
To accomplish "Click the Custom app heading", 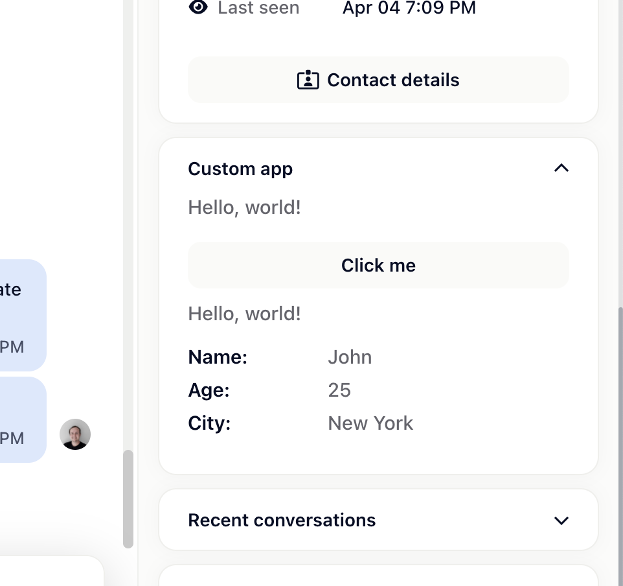I will (240, 169).
